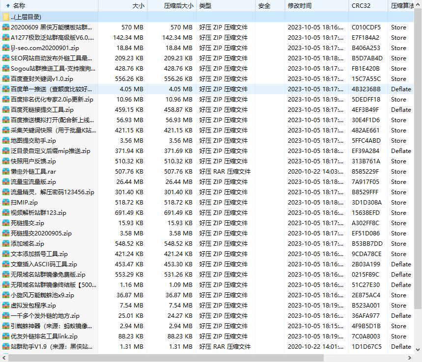422x362 pixels.
Task: Click the RAR icon of 站群助手V1.9
Action: (7, 347)
